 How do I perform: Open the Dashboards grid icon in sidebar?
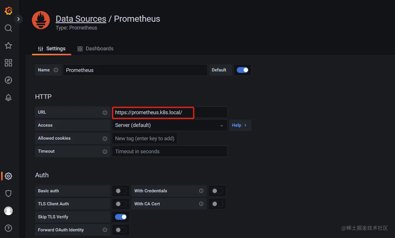click(x=8, y=63)
